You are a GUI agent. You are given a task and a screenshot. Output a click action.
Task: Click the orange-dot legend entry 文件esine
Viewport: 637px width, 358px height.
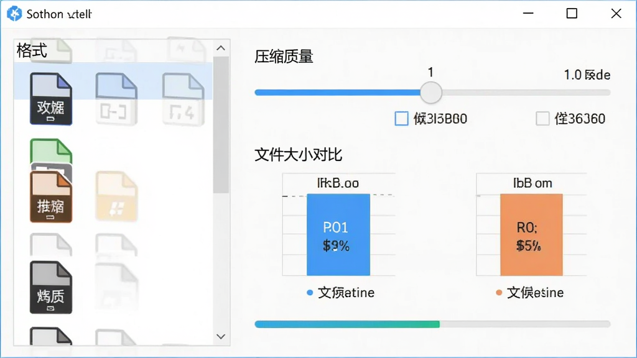530,293
